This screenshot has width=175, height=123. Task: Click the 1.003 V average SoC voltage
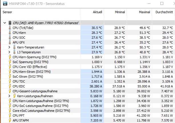pos(168,62)
